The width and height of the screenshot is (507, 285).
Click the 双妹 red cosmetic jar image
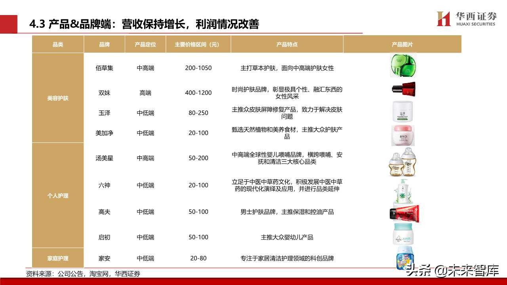403,89
